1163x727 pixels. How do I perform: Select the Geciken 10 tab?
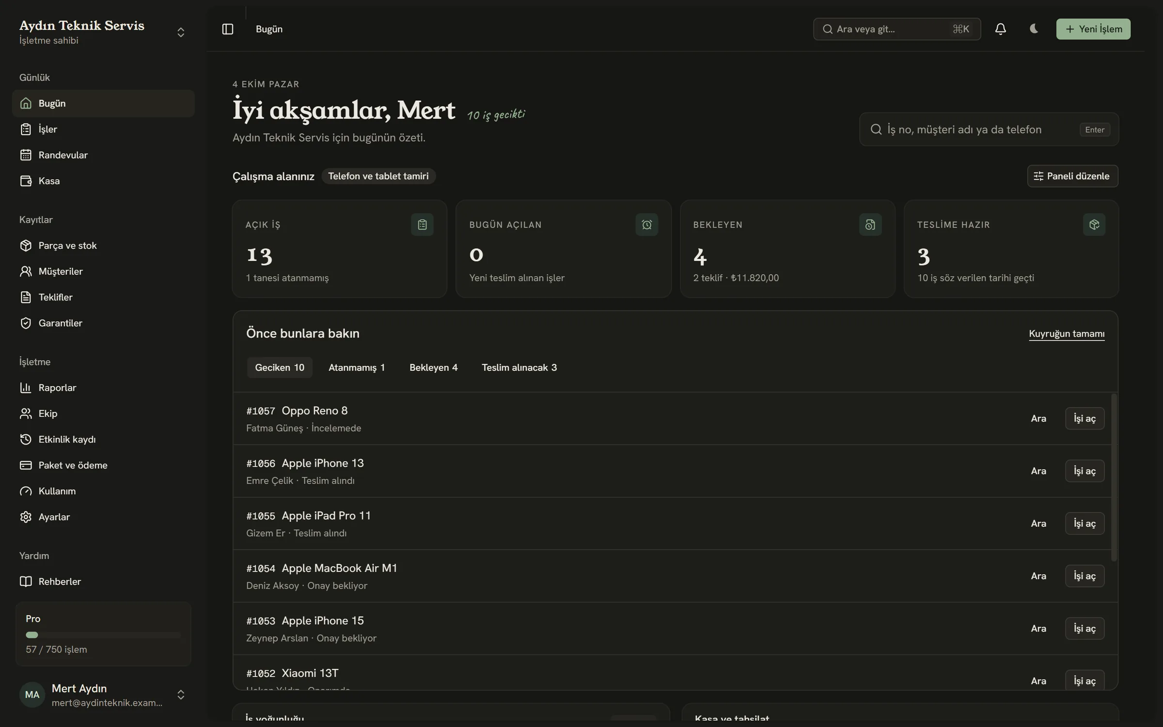pos(280,367)
